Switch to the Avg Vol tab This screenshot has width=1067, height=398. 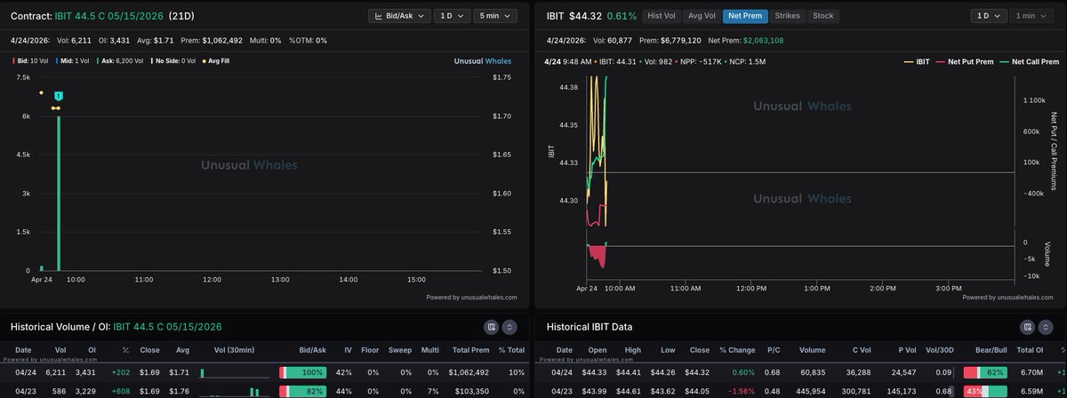[x=702, y=16]
